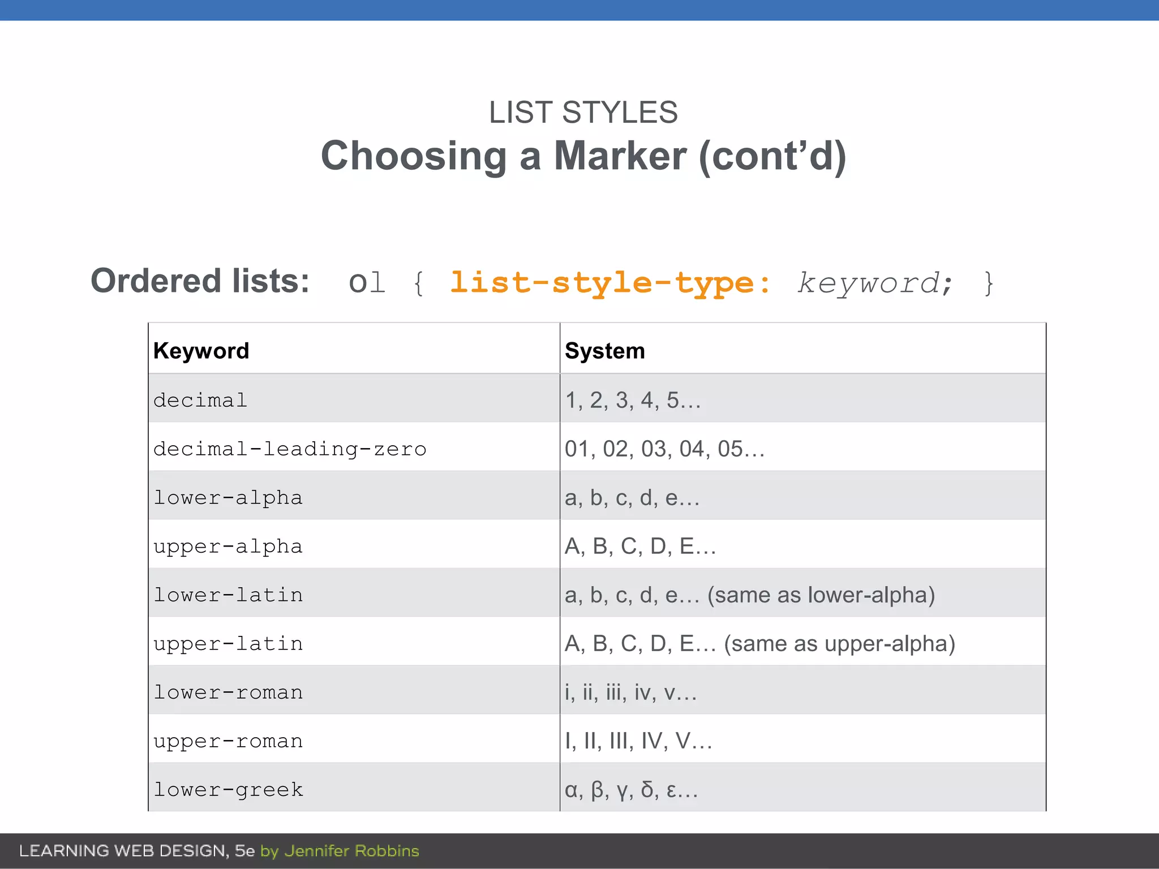The width and height of the screenshot is (1159, 869).
Task: Select the 'decimal-leading-zero' keyword cell
Action: coord(354,447)
